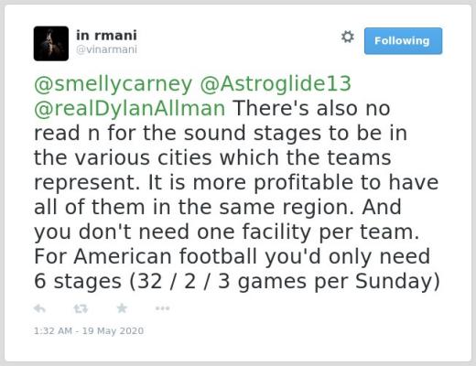Visit the @Astroglide13 profile mention

(276, 84)
